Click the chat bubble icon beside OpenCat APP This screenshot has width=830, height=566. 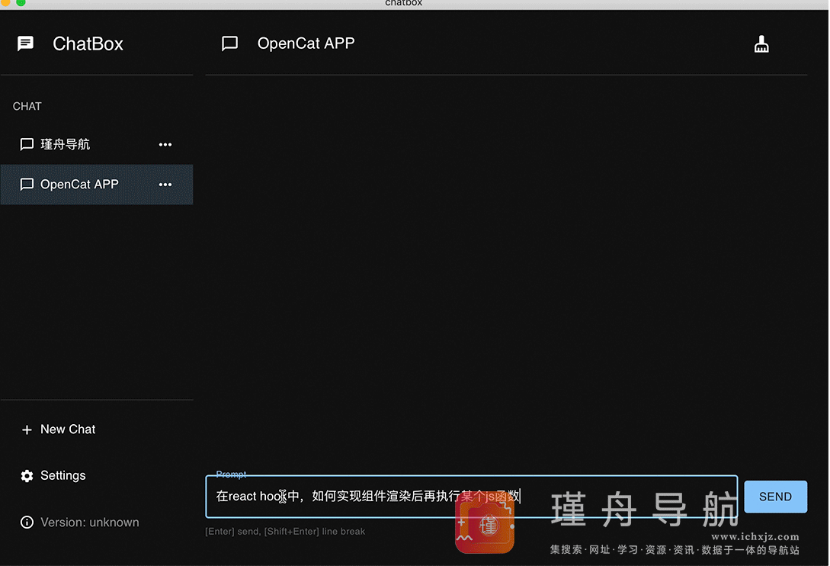click(27, 184)
